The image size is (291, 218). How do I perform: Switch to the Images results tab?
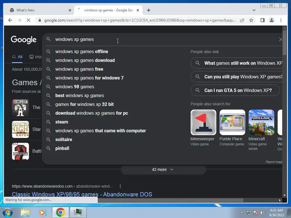tap(36, 57)
